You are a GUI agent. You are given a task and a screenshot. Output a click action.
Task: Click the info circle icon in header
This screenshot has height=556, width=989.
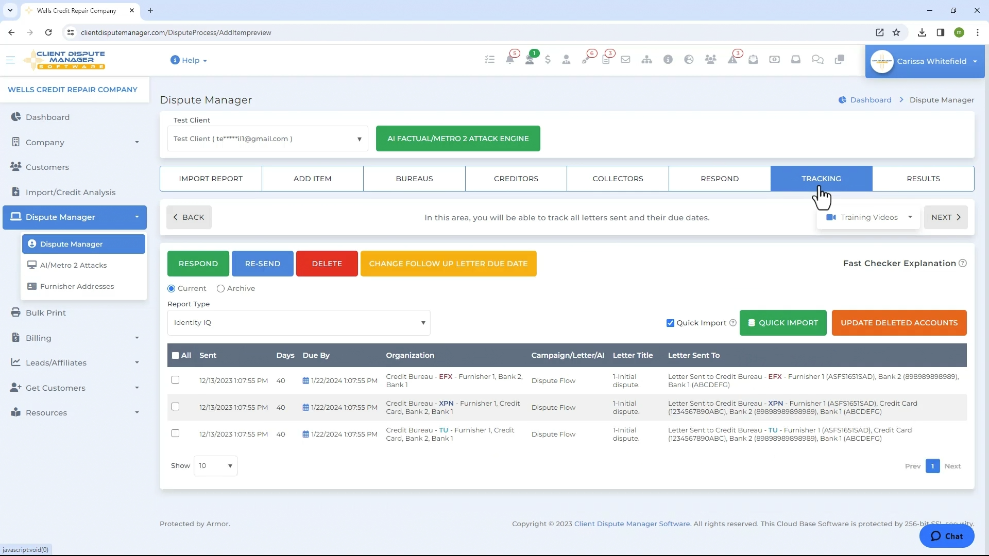click(x=668, y=60)
